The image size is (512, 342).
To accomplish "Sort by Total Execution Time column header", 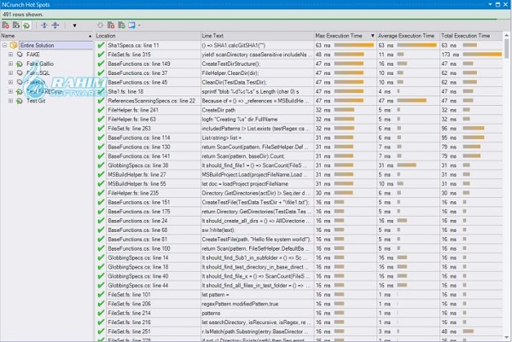I will pyautogui.click(x=471, y=36).
